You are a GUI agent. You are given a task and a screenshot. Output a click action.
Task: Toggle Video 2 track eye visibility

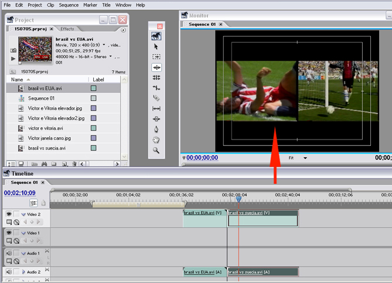(9, 214)
